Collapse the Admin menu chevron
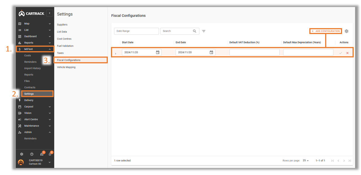 [x=50, y=132]
